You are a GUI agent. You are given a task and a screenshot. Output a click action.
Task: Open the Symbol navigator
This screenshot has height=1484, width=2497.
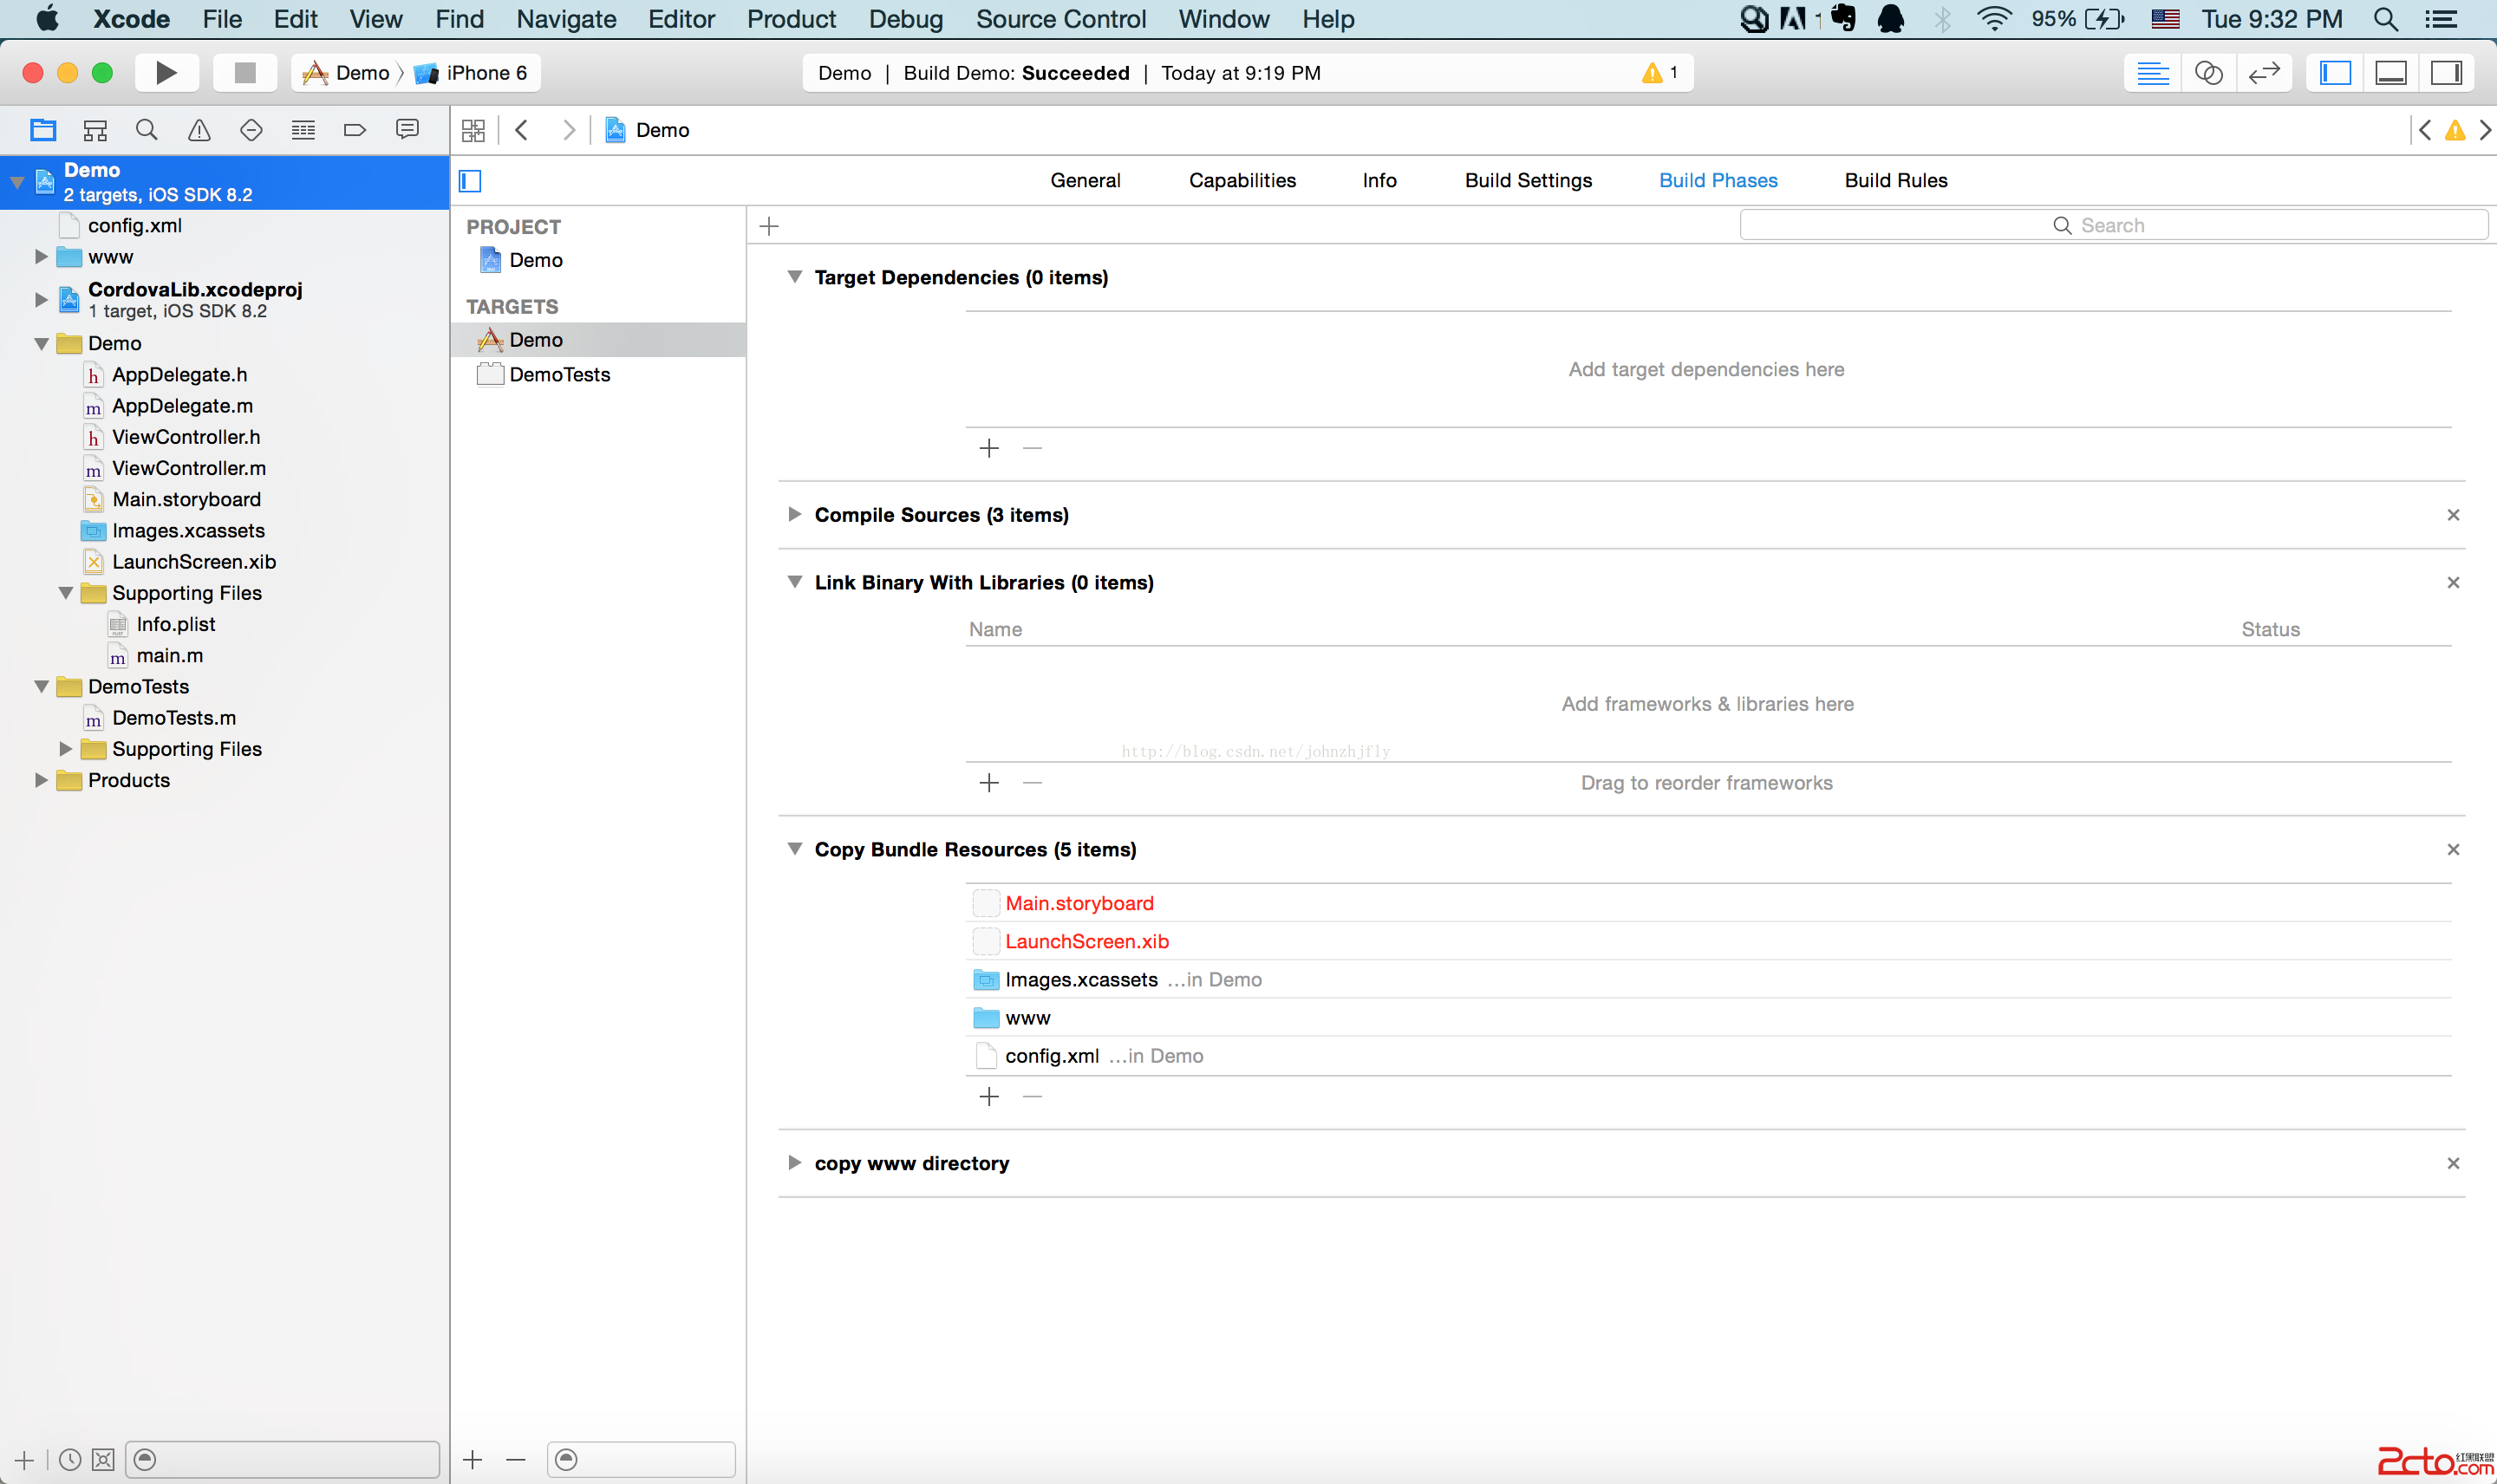click(x=95, y=130)
